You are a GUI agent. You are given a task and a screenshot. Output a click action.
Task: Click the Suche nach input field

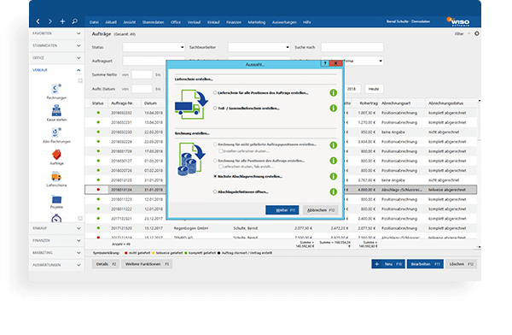point(352,47)
